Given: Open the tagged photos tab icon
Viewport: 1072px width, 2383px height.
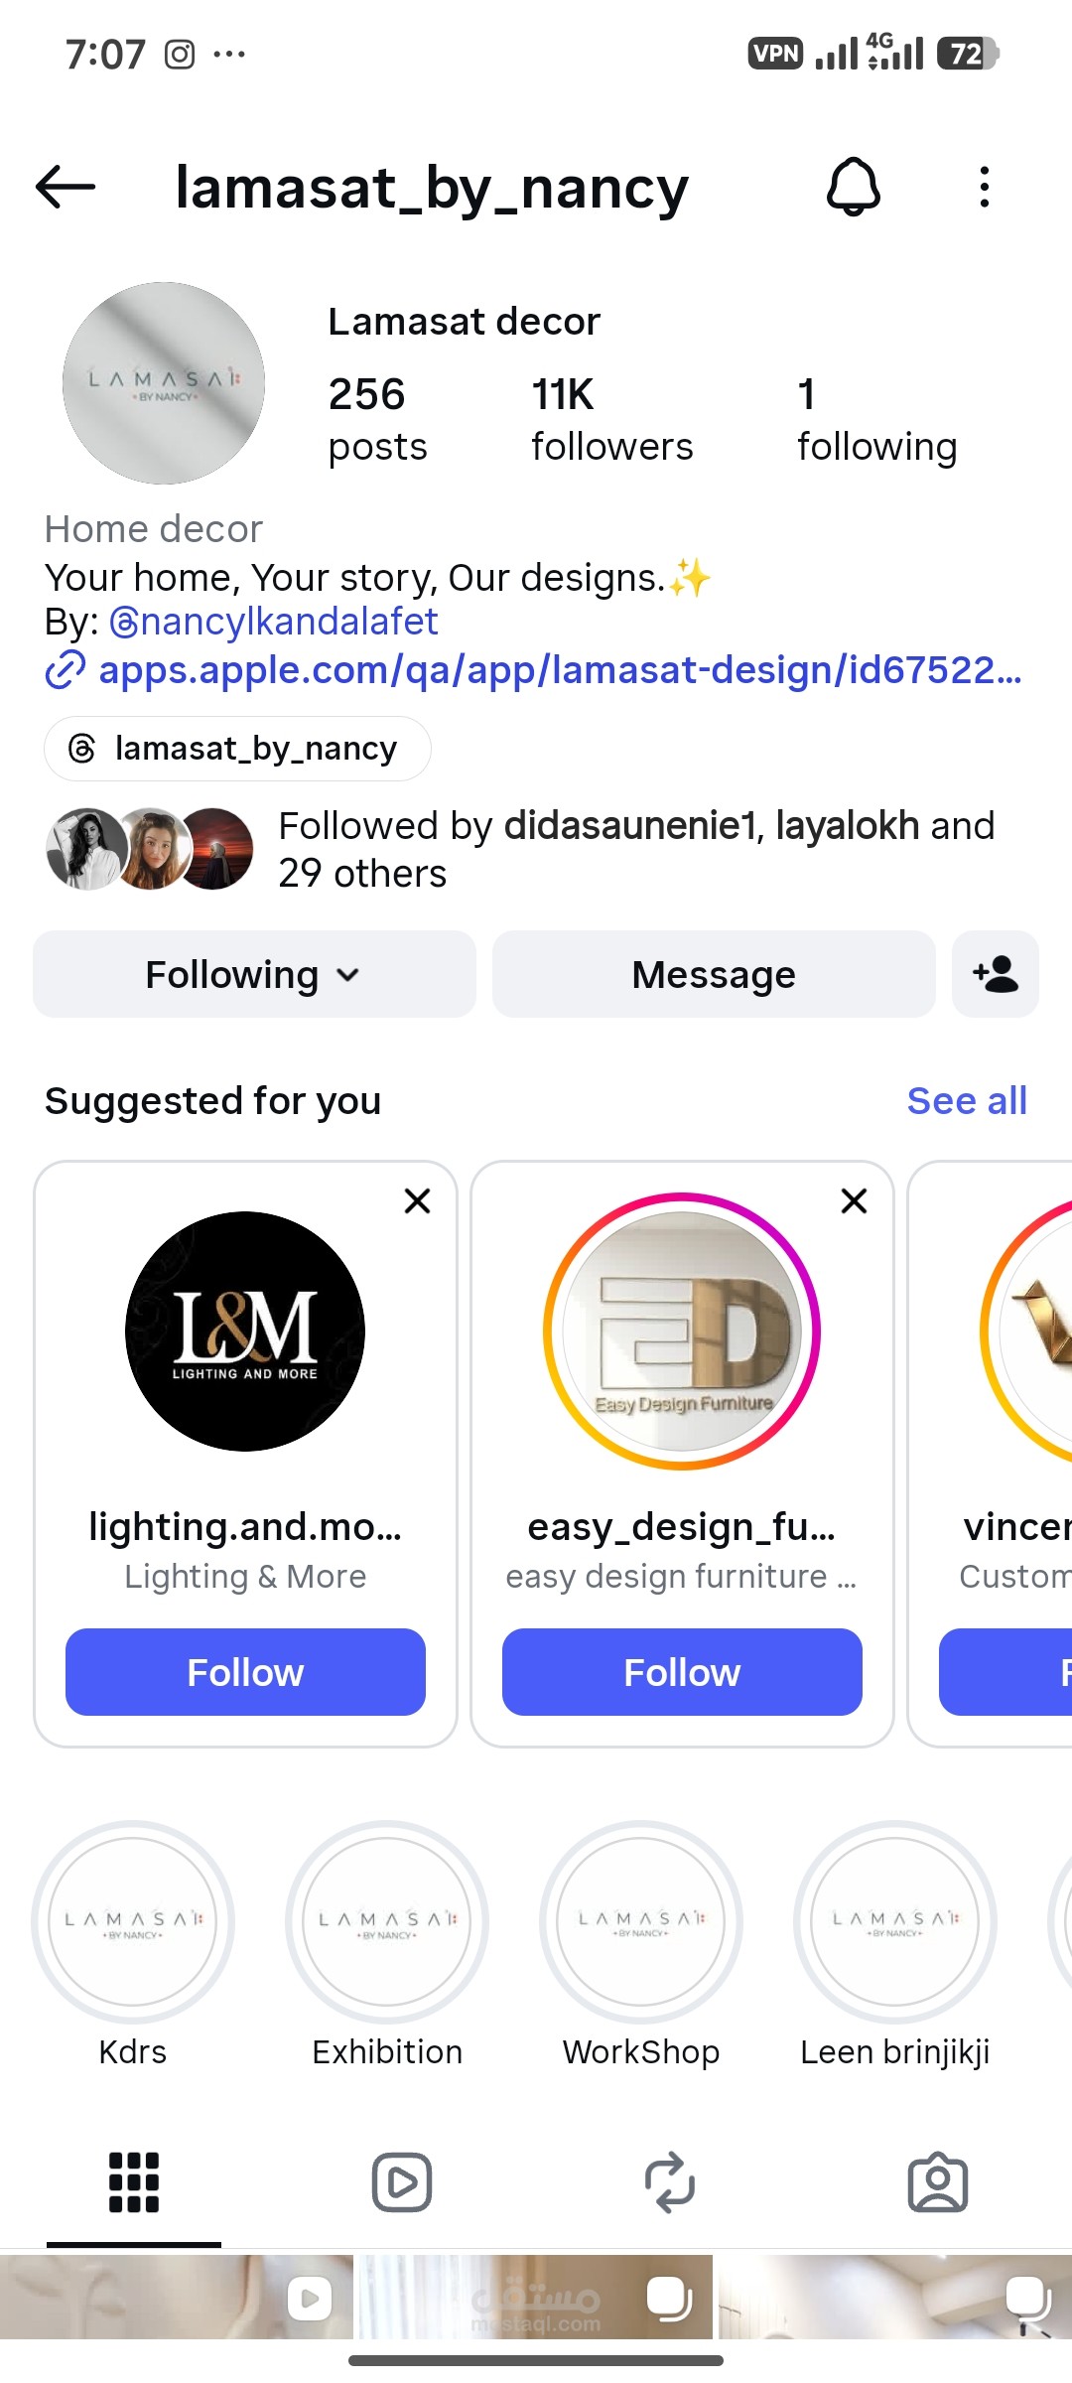Looking at the screenshot, I should pyautogui.click(x=938, y=2182).
